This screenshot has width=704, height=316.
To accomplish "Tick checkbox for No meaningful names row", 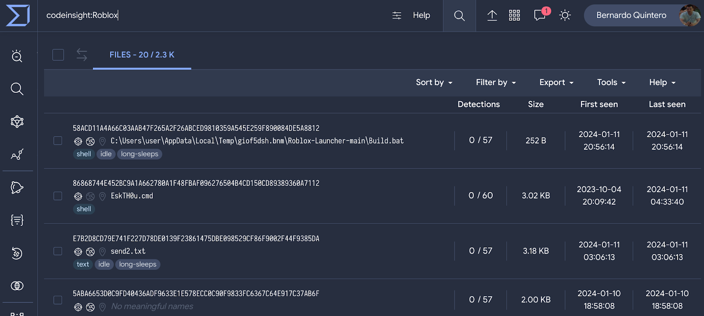I will 58,300.
